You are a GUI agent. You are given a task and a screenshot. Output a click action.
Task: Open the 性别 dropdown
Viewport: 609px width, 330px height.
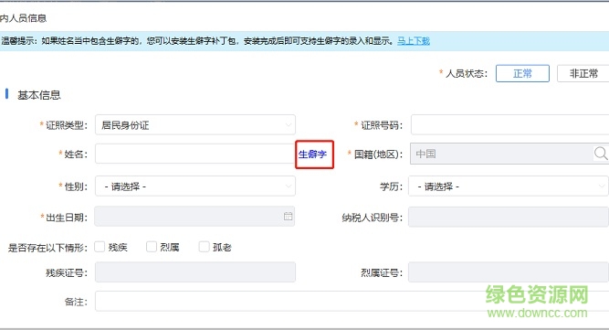tap(195, 186)
